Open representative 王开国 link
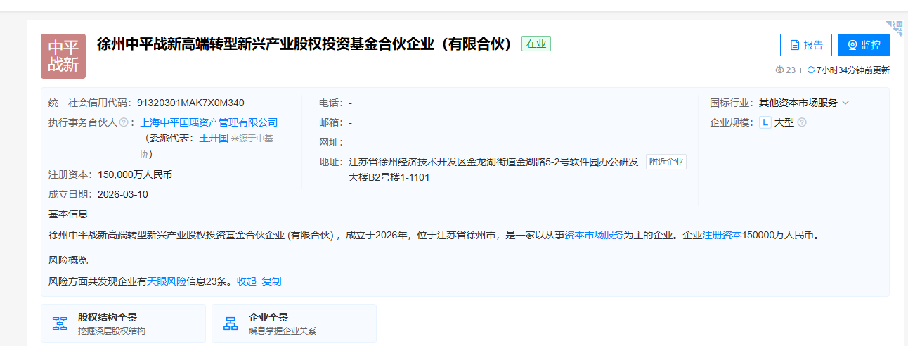The height and width of the screenshot is (346, 908). [214, 138]
